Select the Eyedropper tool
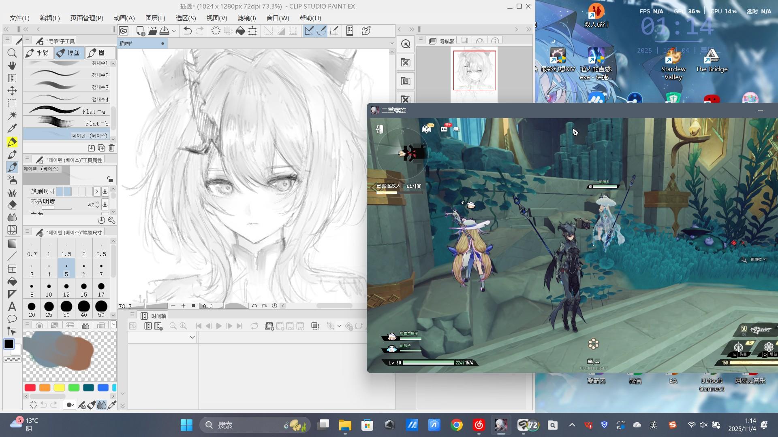This screenshot has height=437, width=778. tap(12, 129)
